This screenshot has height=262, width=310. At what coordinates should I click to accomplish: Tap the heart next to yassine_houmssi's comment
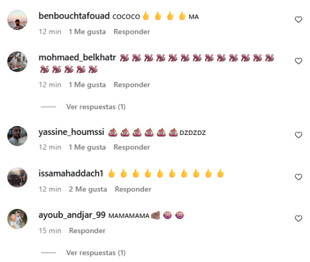(x=298, y=135)
